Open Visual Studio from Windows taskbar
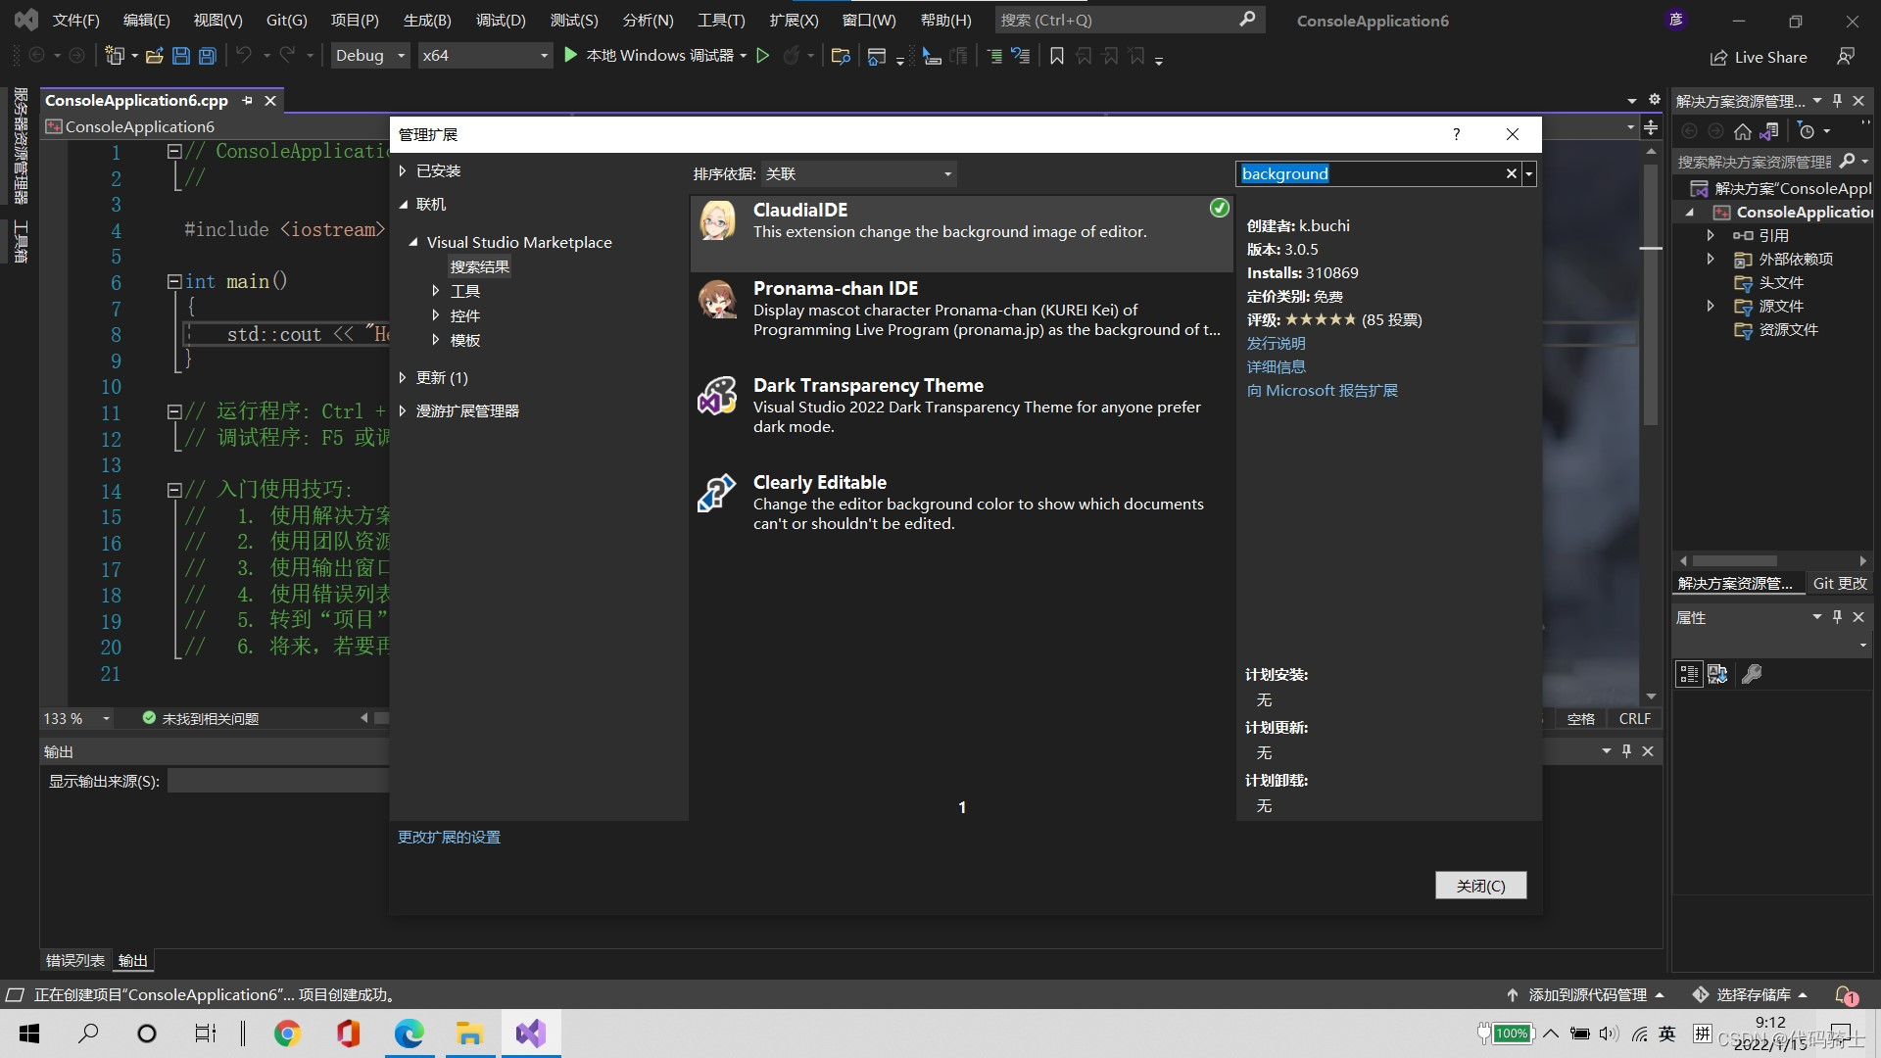Image resolution: width=1881 pixels, height=1058 pixels. (531, 1034)
